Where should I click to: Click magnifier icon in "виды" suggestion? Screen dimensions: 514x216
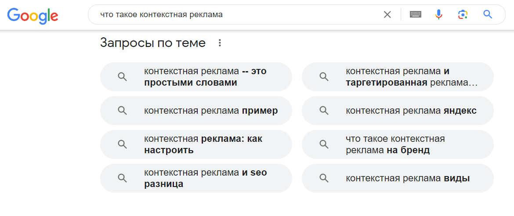(x=324, y=178)
